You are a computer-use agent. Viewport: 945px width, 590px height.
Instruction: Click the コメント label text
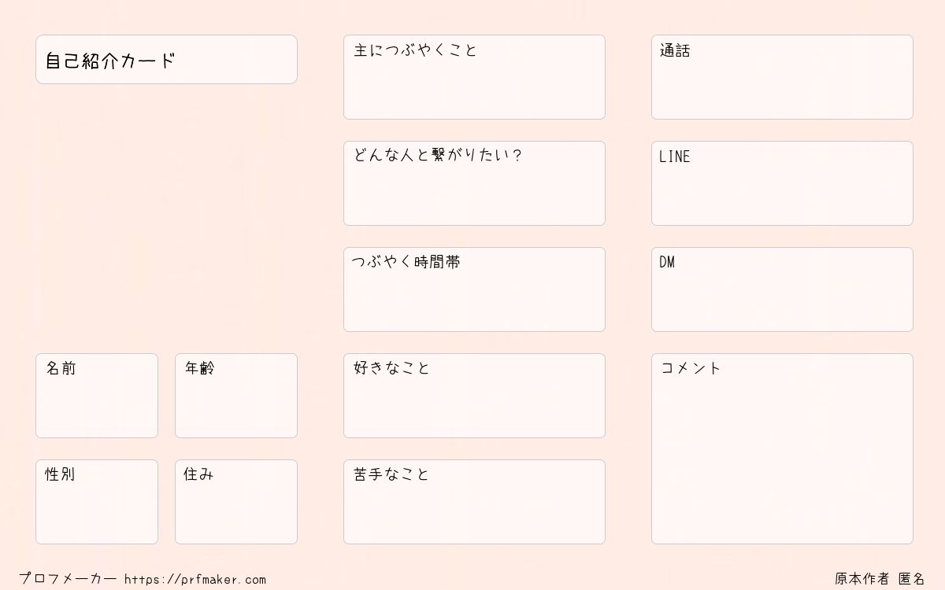click(691, 368)
